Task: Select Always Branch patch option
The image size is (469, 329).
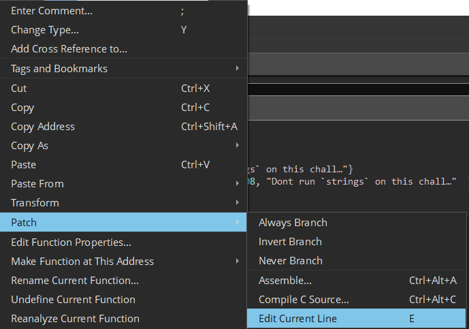Action: click(x=293, y=223)
